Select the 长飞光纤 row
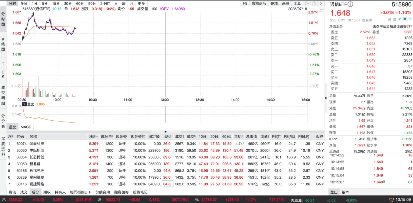This screenshot has height=203, width=413. point(165,171)
